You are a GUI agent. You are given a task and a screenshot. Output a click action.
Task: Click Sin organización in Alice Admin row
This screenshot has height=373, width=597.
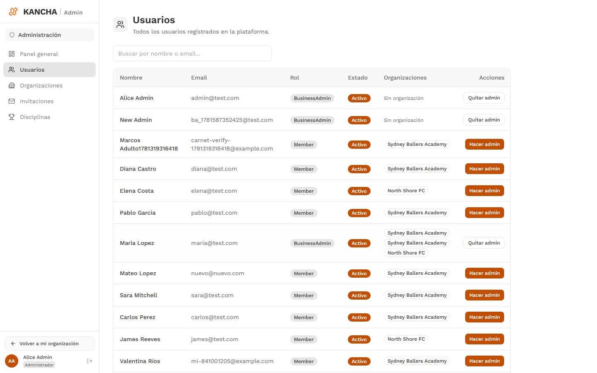click(403, 98)
